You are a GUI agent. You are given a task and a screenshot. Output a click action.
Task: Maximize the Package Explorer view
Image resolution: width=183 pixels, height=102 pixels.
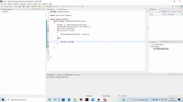click(44, 9)
